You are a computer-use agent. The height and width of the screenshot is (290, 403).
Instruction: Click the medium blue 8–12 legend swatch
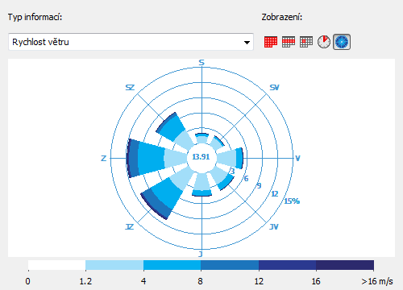click(230, 265)
